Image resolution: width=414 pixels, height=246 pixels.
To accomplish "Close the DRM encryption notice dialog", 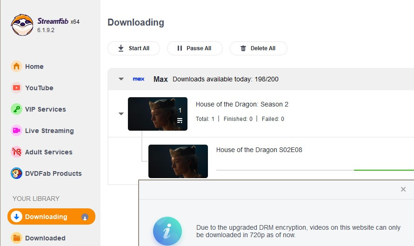I will click(403, 189).
